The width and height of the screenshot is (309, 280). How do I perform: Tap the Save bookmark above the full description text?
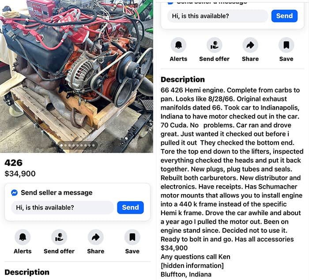[x=286, y=45]
